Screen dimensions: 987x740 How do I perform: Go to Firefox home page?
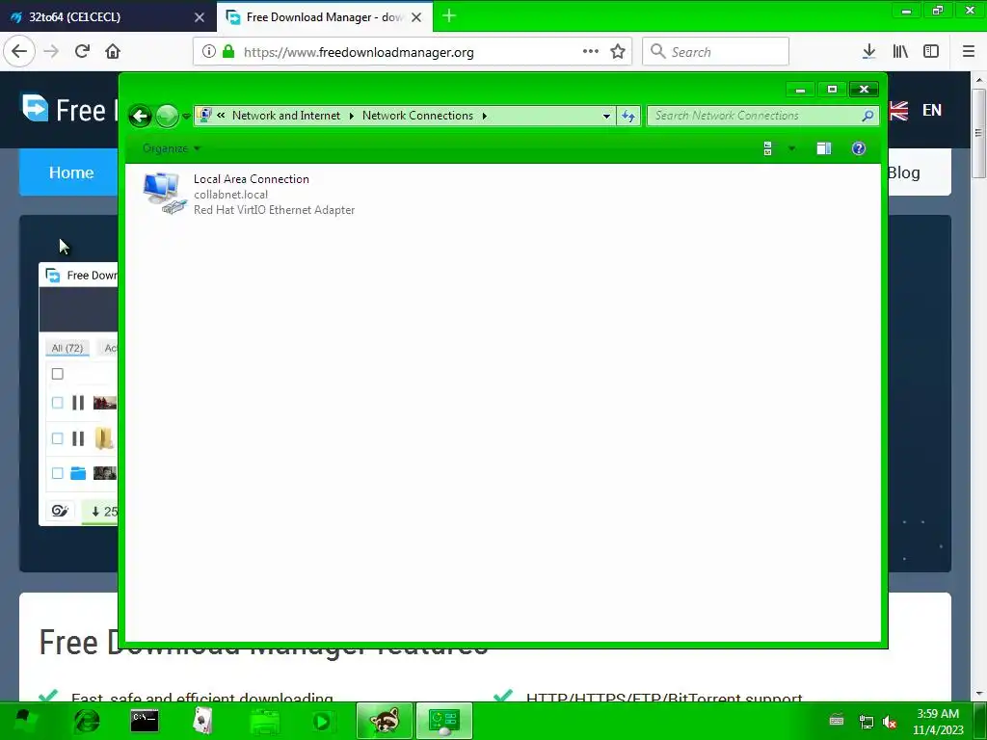click(x=113, y=52)
